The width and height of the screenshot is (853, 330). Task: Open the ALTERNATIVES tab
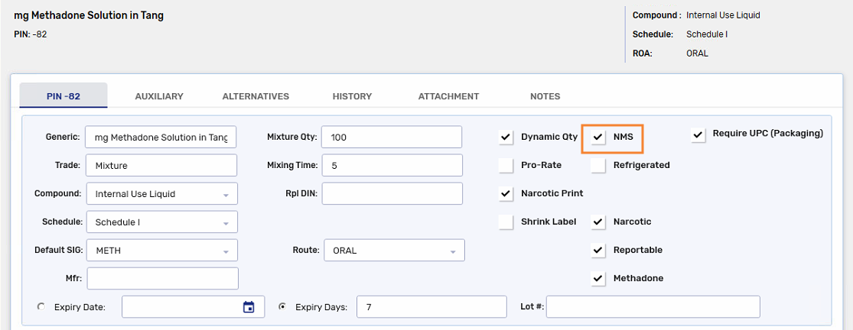[256, 96]
